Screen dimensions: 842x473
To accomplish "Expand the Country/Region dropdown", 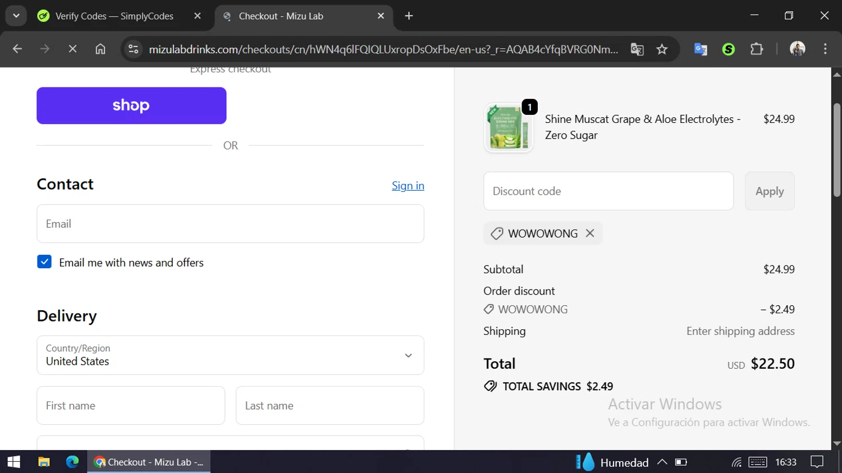I will point(230,355).
